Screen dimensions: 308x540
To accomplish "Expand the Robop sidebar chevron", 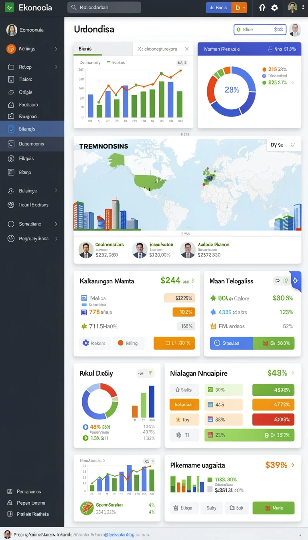I will point(56,67).
